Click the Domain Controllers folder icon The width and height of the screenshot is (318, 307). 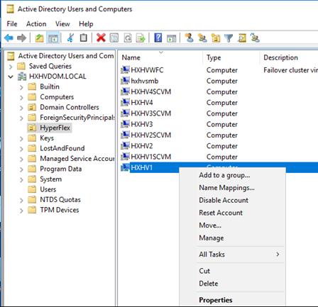(32, 107)
